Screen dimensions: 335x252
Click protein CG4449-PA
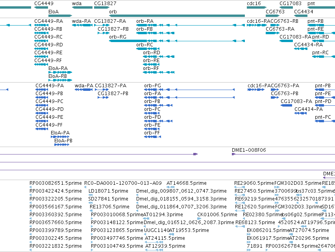pyautogui.click(x=42, y=90)
